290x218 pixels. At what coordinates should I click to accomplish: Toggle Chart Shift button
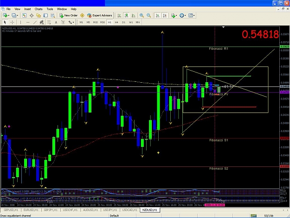click(165, 15)
